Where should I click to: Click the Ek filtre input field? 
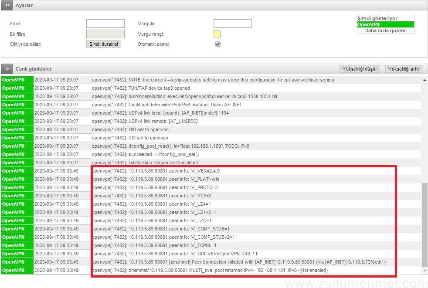105,34
